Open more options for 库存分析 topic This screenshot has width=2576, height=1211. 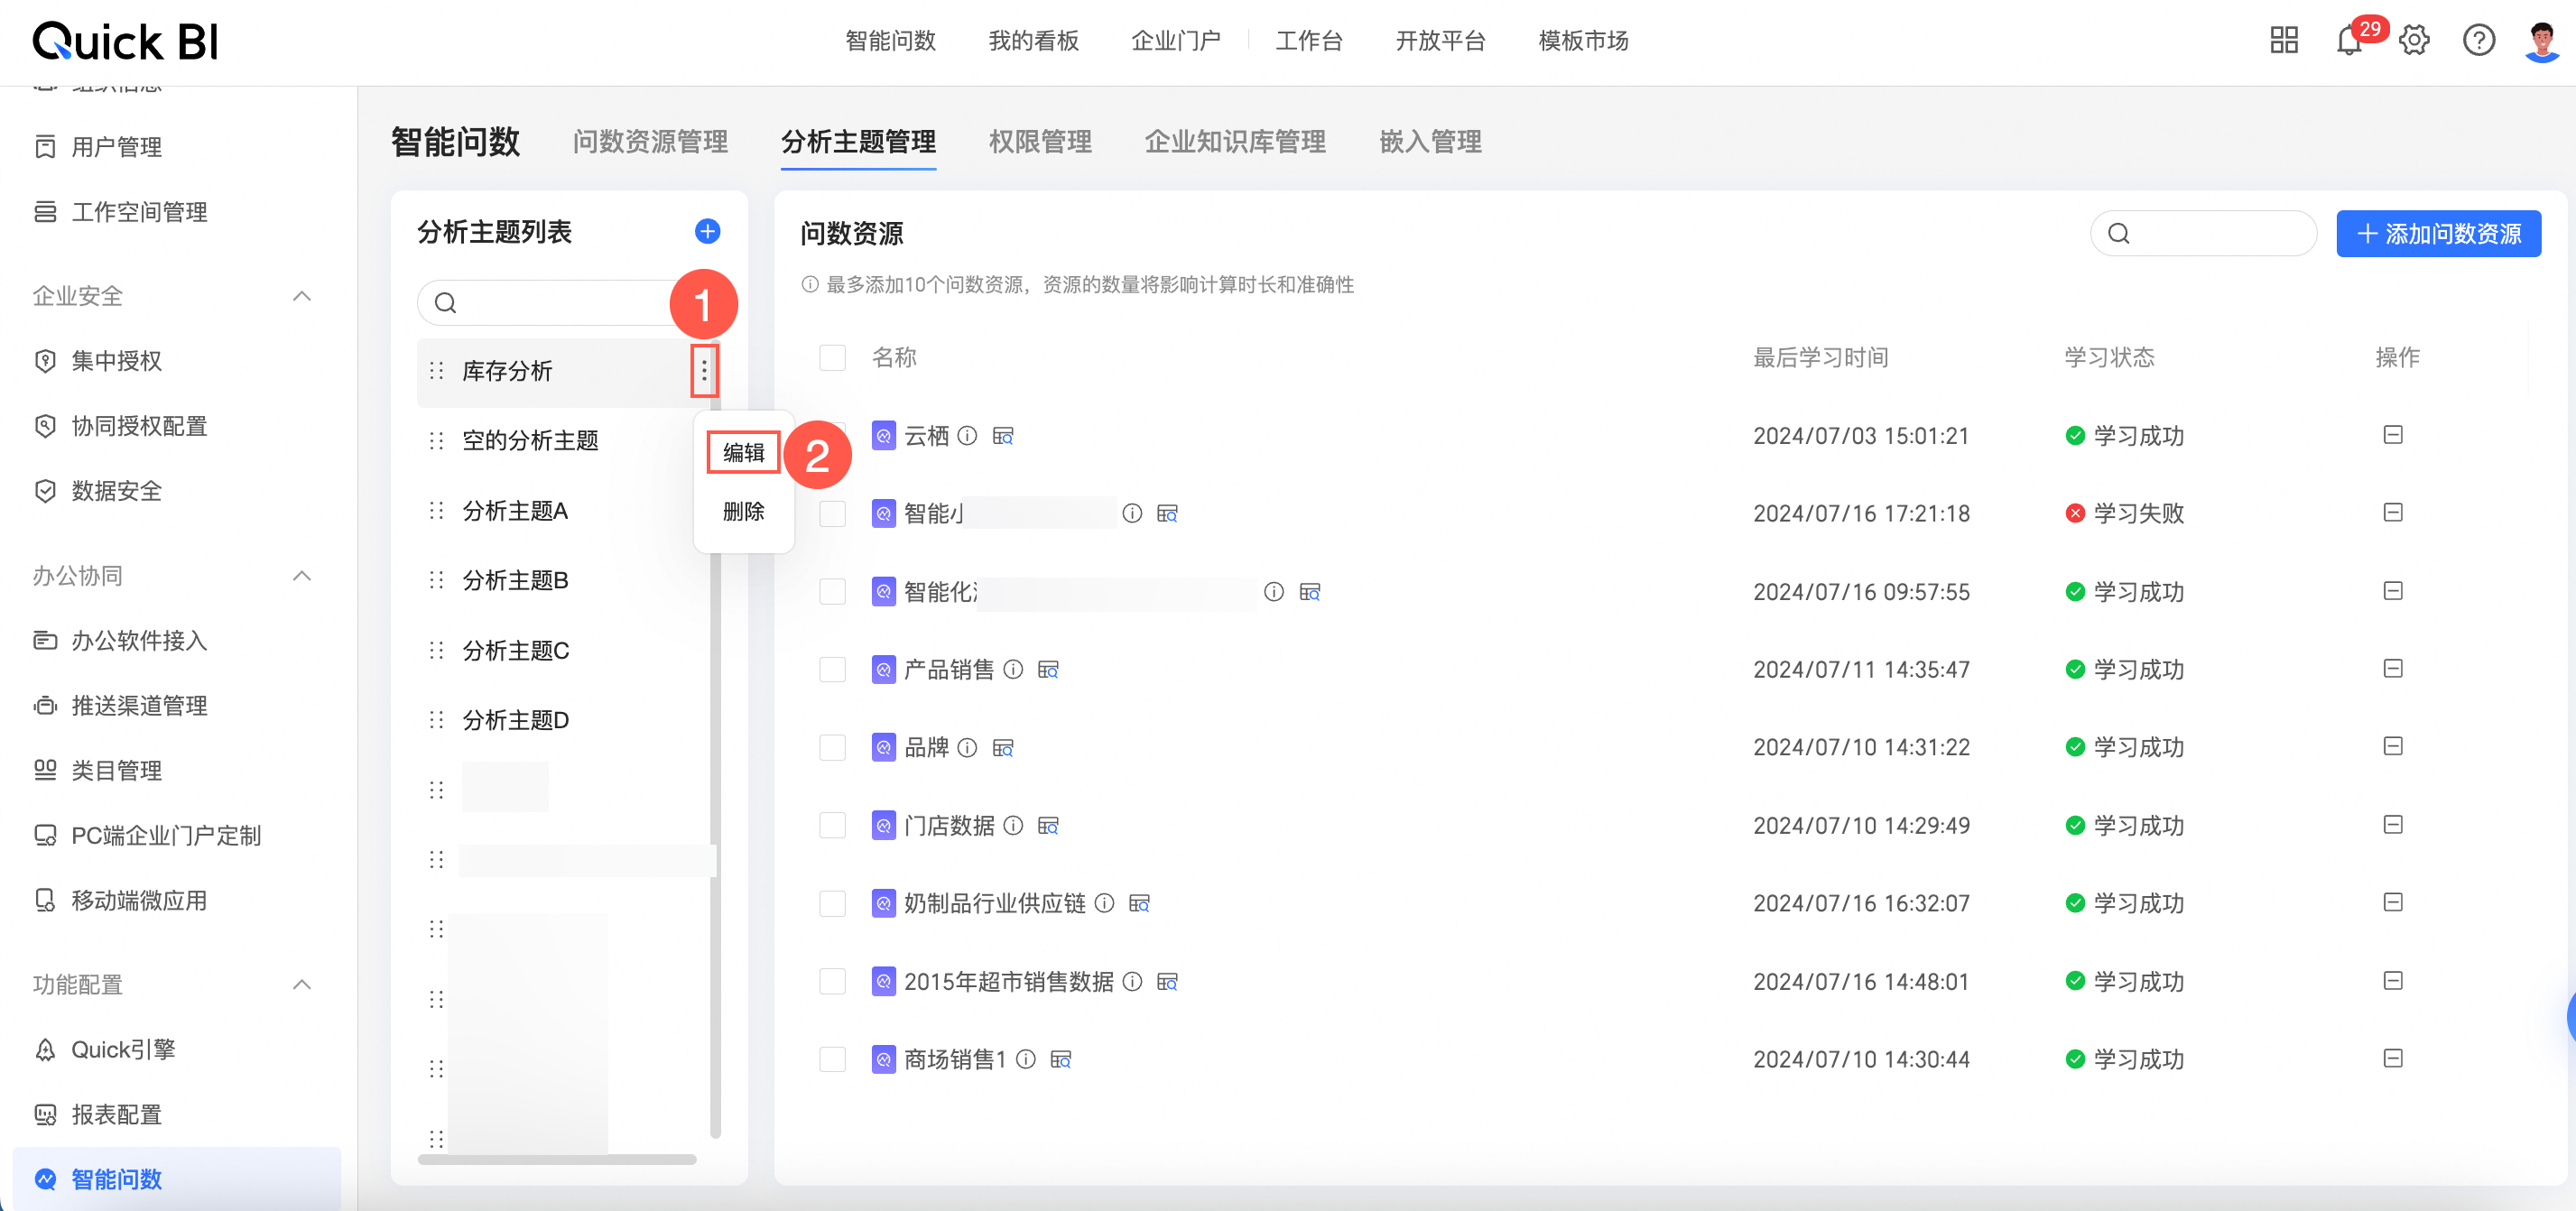click(x=704, y=371)
